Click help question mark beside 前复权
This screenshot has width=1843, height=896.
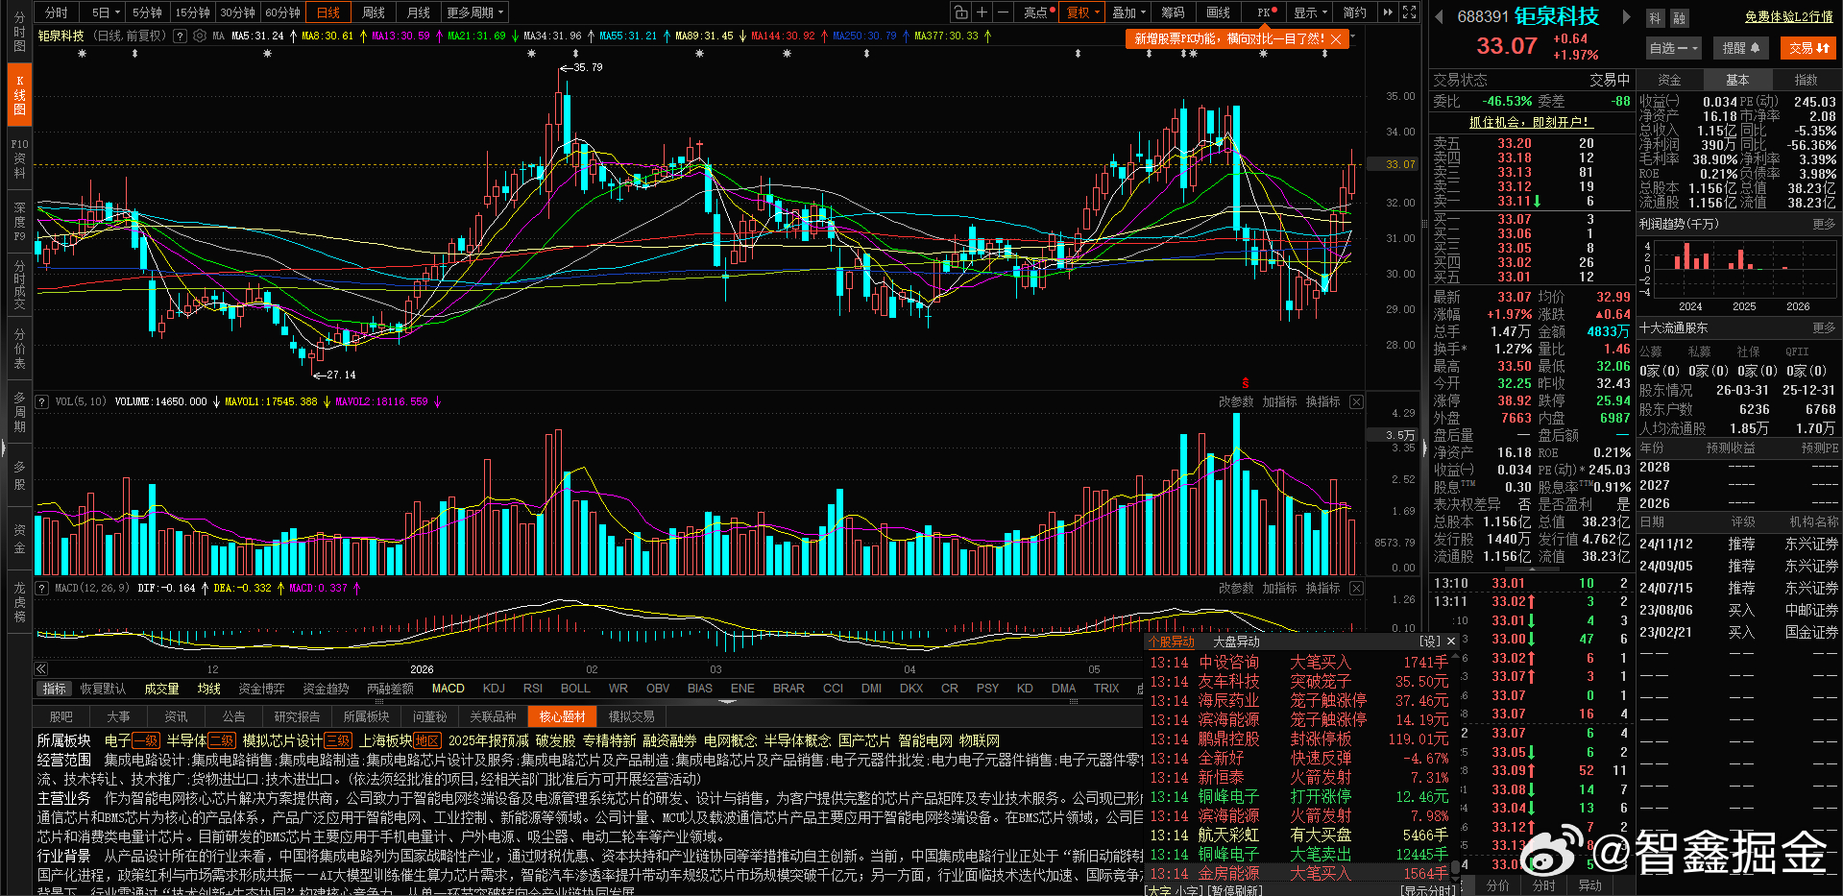click(x=179, y=36)
